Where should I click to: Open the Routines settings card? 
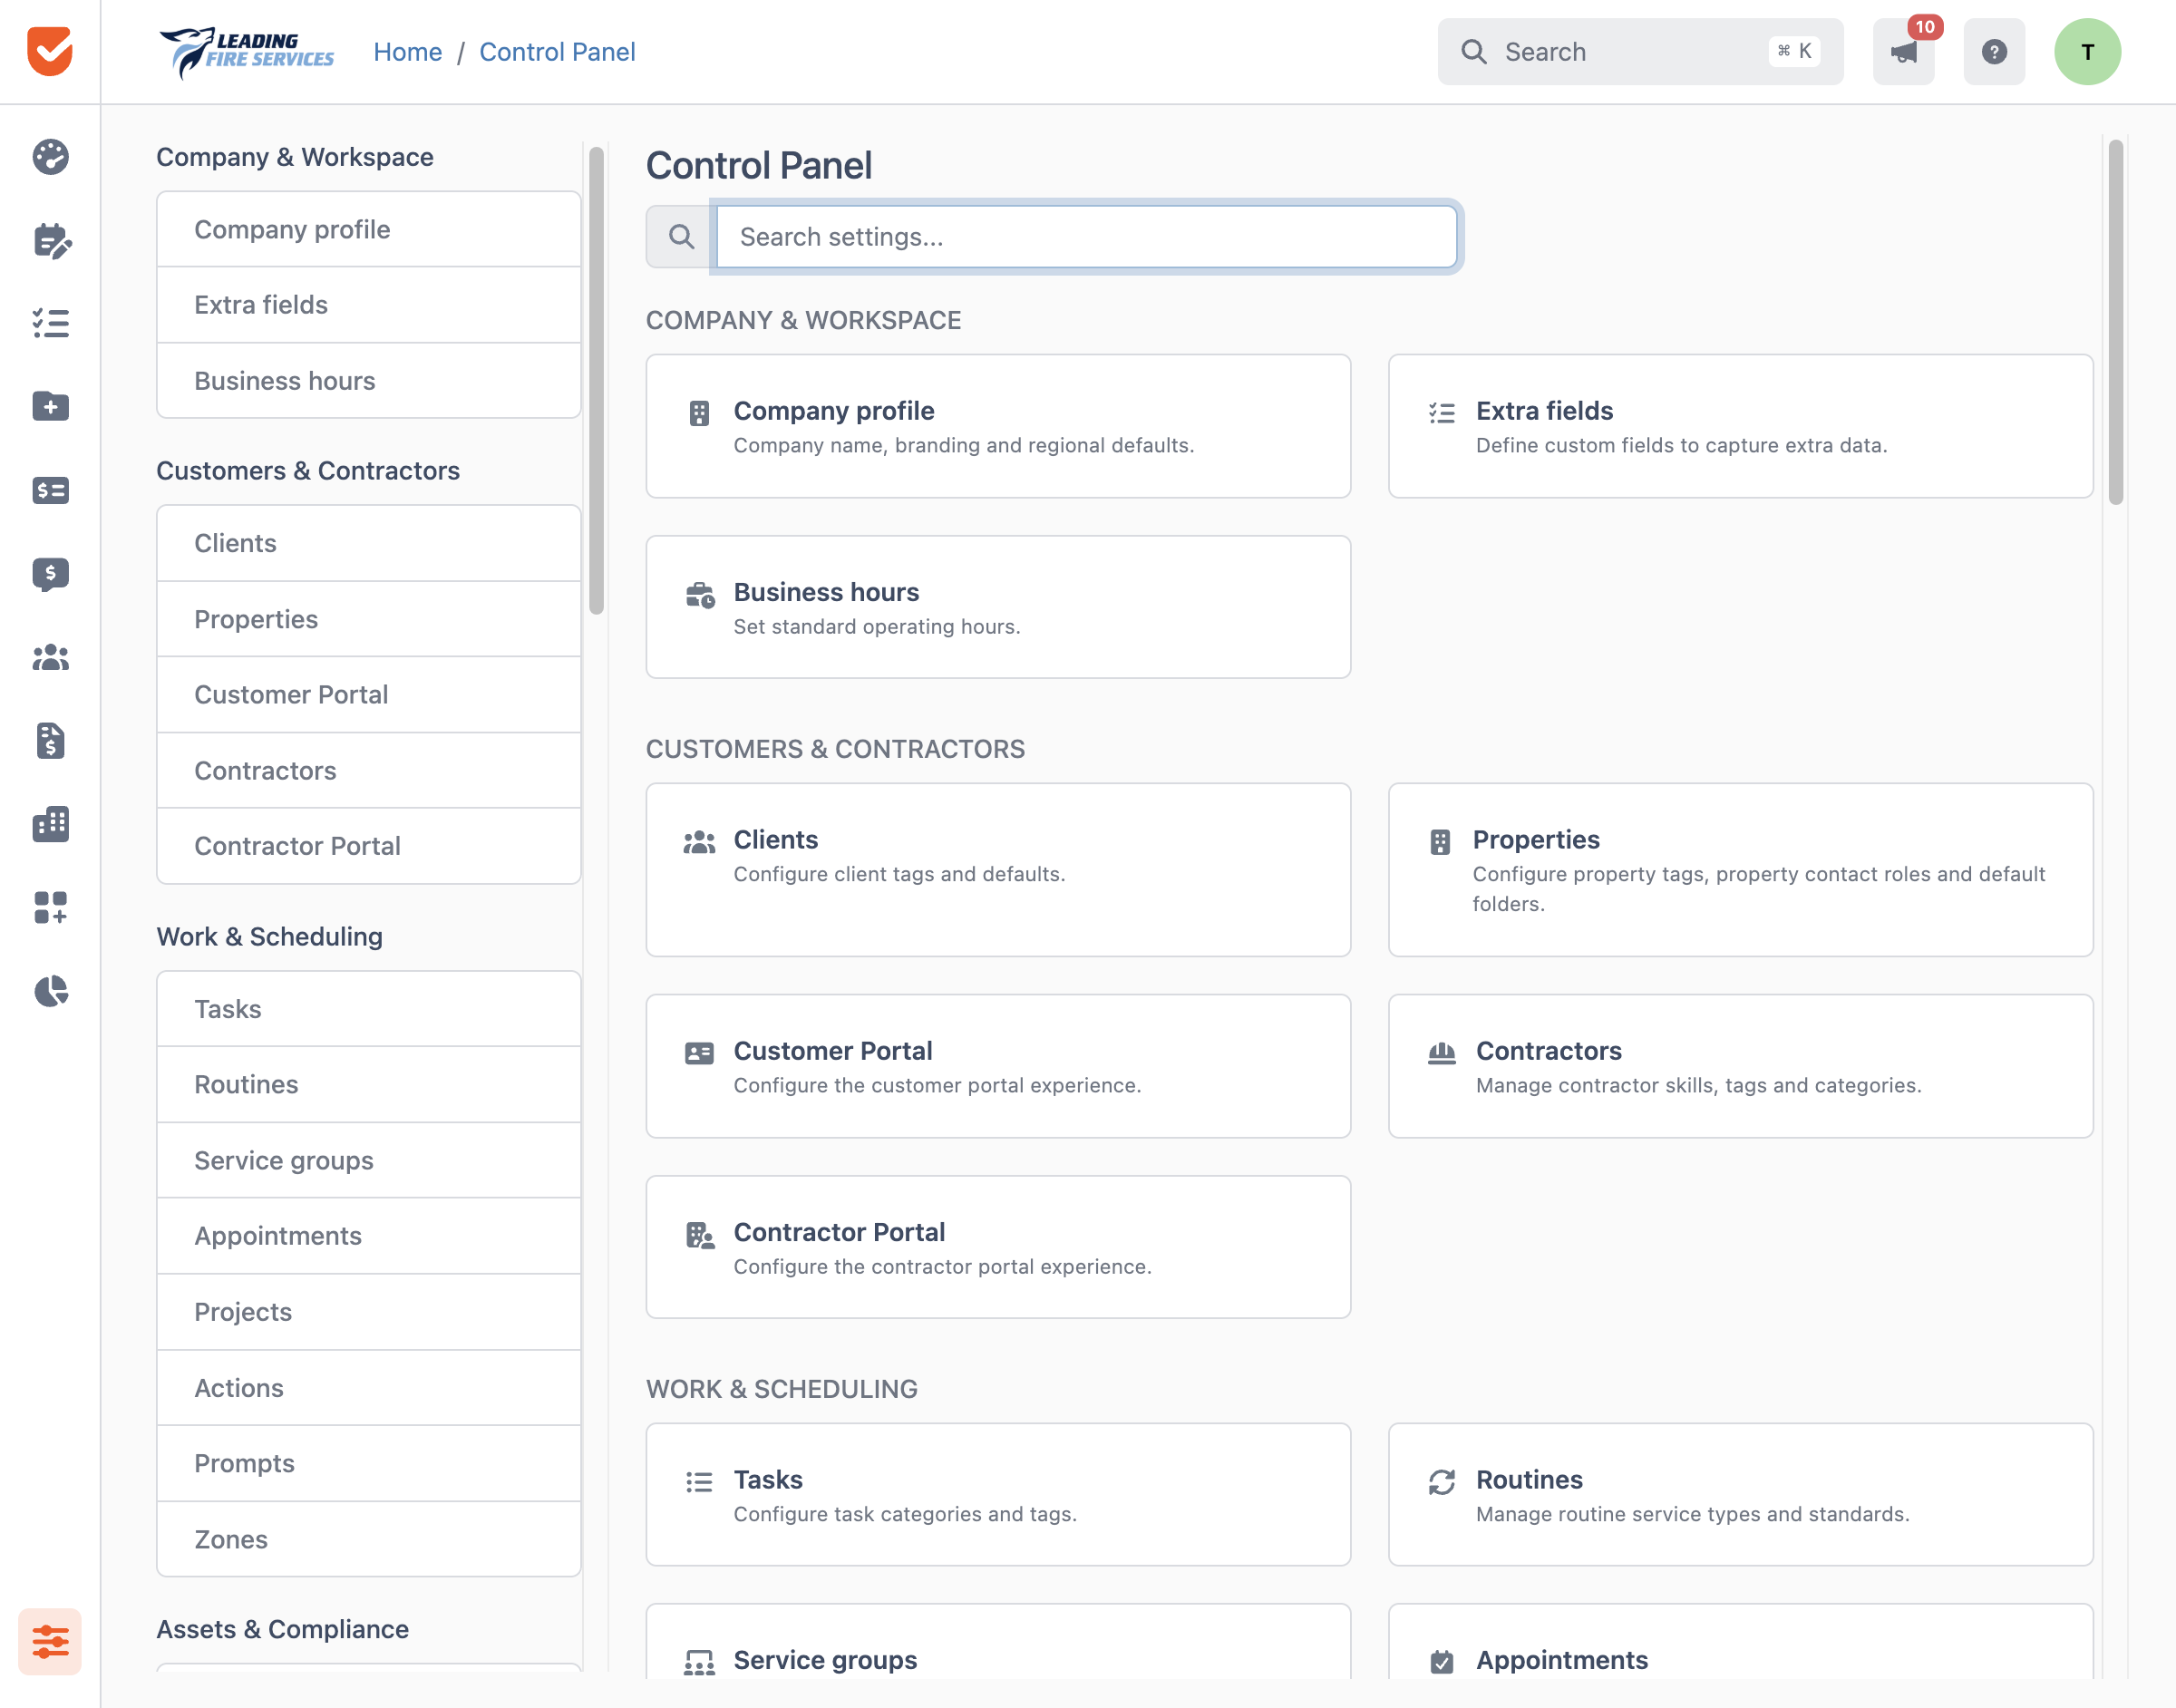click(1740, 1495)
